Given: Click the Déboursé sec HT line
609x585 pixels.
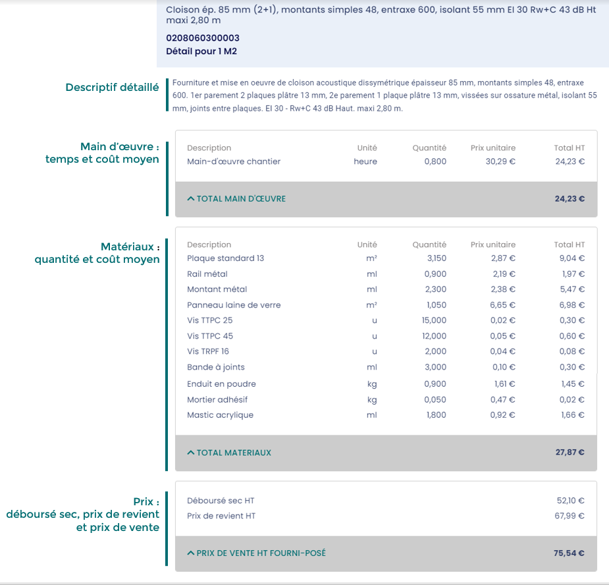Looking at the screenshot, I should point(221,501).
